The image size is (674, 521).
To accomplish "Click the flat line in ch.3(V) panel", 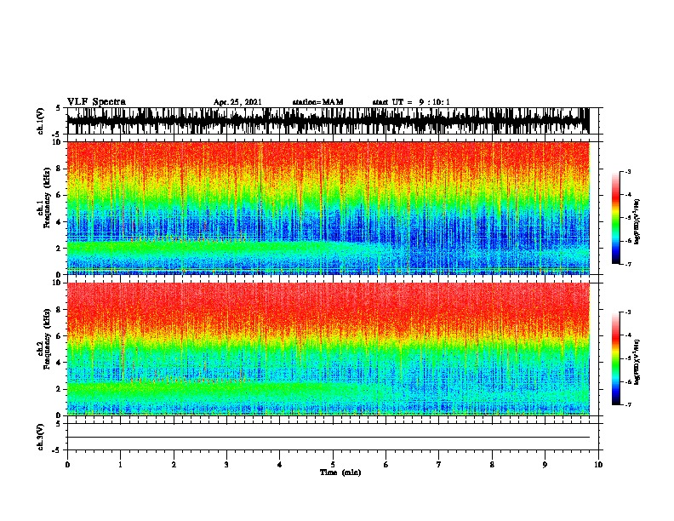I will tap(328, 438).
